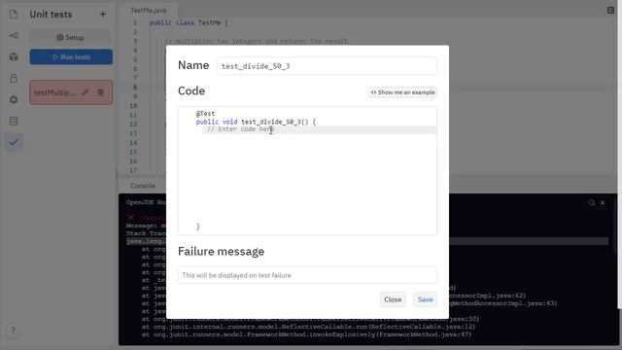This screenshot has width=622, height=350.
Task: Click the FrameworkMethod.java:47 stack trace line
Action: point(307,334)
